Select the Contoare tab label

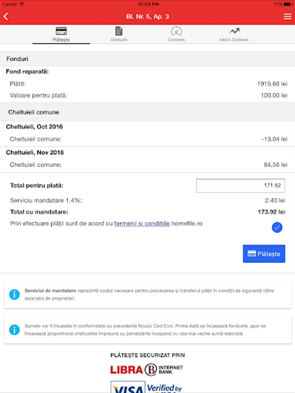(177, 39)
